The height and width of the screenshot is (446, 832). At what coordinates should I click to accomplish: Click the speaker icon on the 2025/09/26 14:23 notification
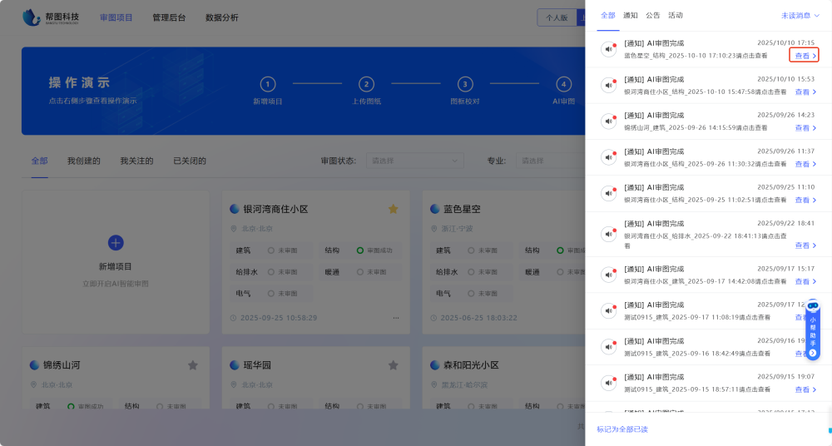point(609,121)
